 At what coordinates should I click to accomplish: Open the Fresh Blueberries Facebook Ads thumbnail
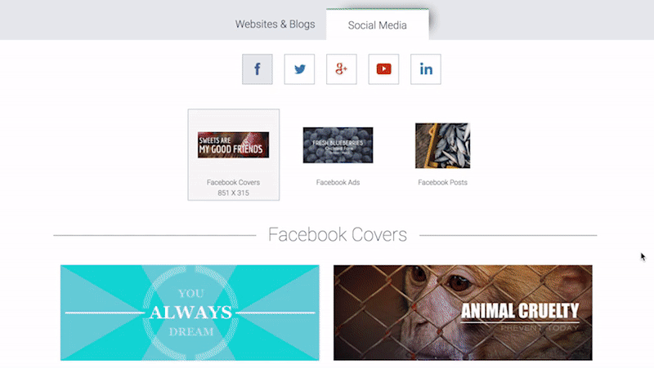click(338, 145)
